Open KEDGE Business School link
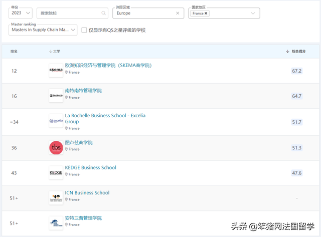Viewport: 321px width, 237px height. (90, 168)
